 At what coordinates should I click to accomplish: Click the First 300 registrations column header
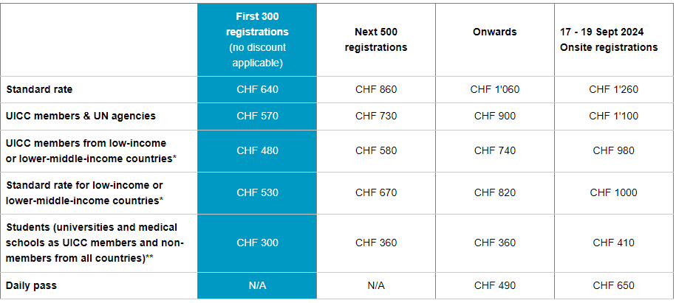(x=257, y=40)
